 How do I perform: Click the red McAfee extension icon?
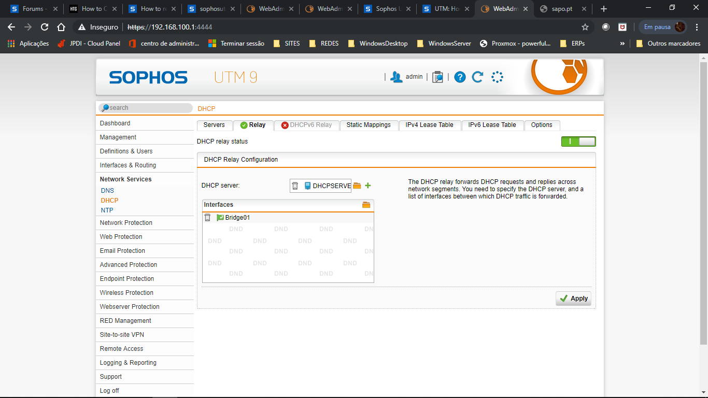pyautogui.click(x=622, y=27)
